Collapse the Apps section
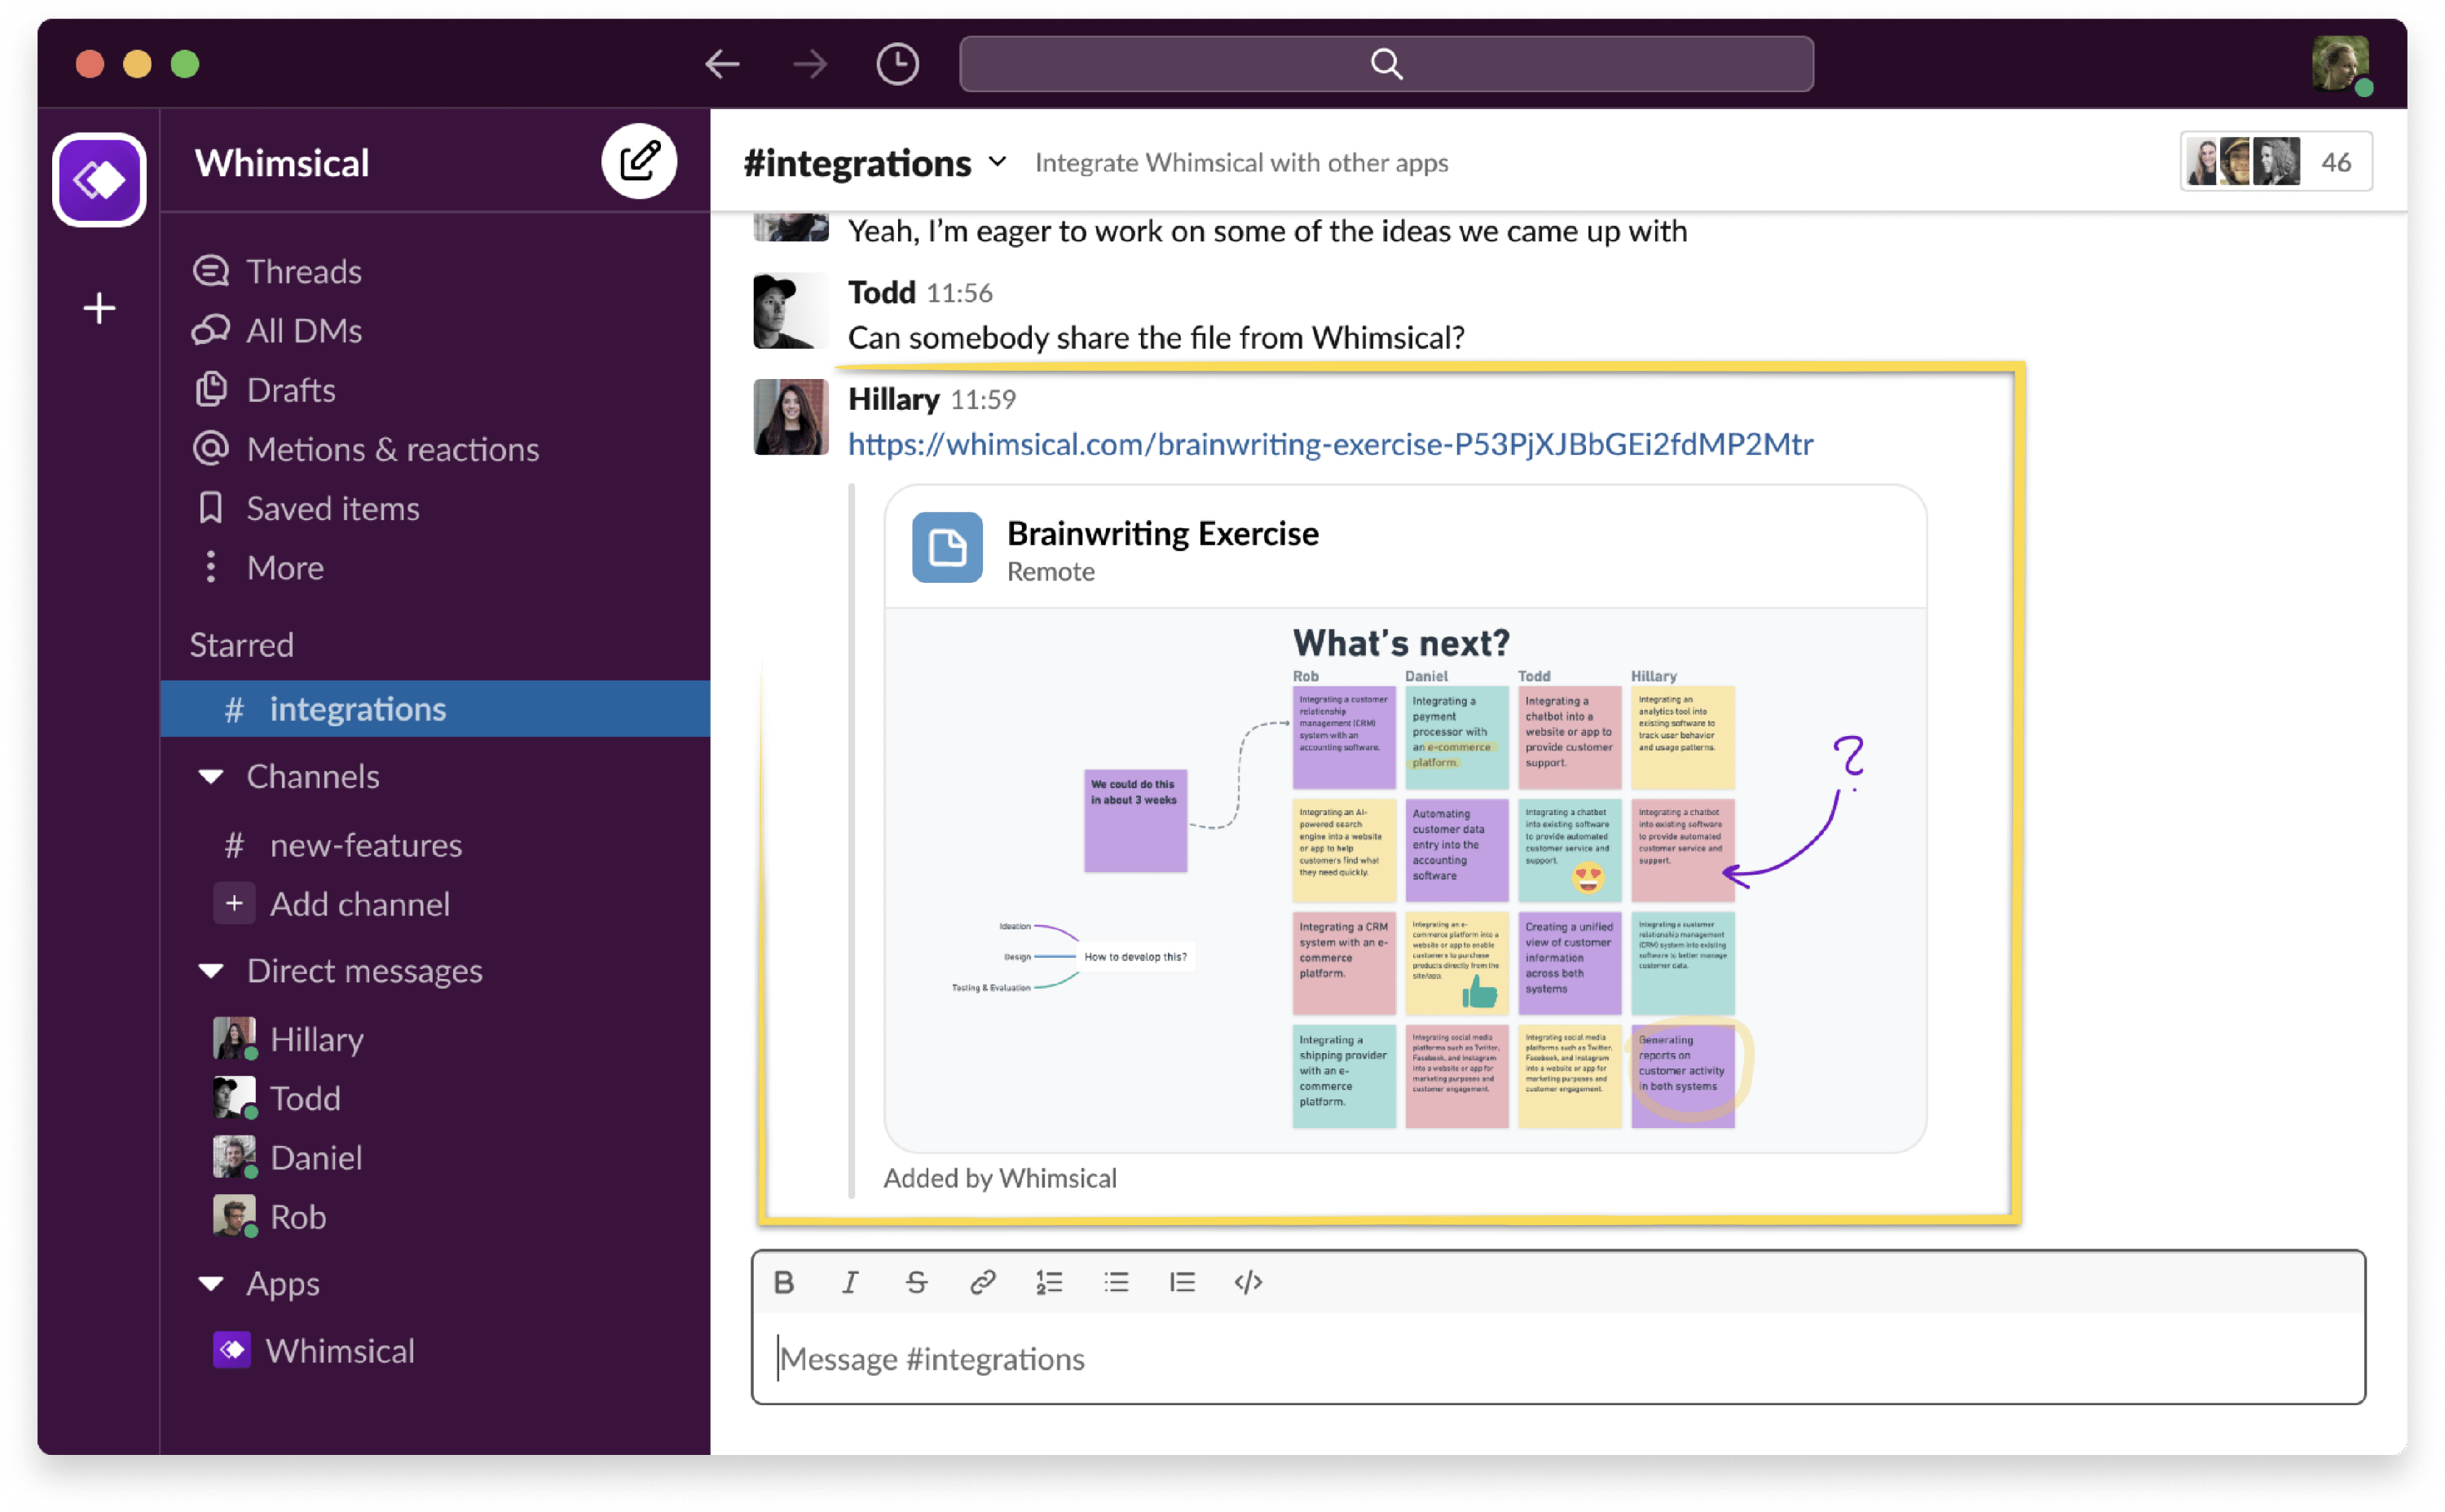This screenshot has width=2445, height=1512. point(211,1284)
